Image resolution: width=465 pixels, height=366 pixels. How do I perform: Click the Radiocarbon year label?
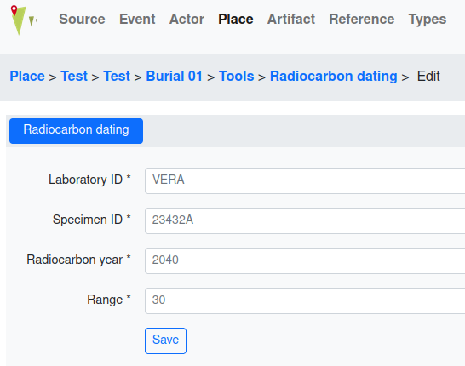(x=78, y=260)
